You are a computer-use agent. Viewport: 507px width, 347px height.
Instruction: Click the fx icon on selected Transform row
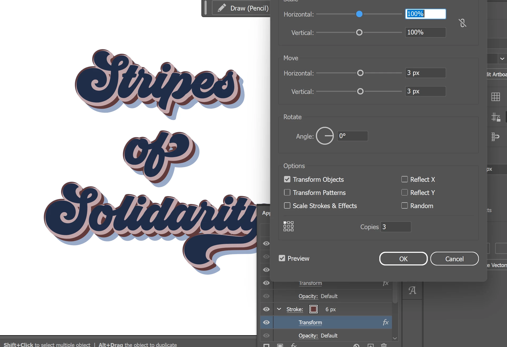click(x=385, y=322)
